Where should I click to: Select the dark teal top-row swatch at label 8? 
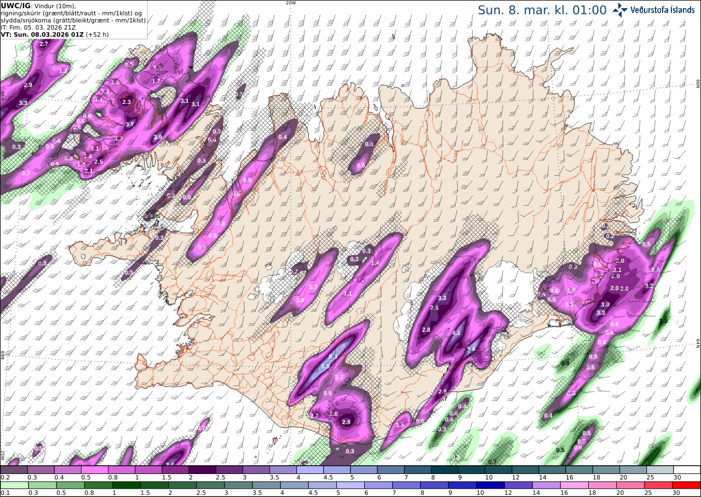(445, 470)
